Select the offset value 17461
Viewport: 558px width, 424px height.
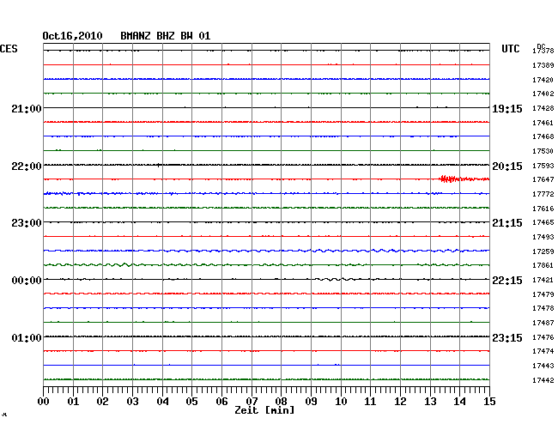543,123
